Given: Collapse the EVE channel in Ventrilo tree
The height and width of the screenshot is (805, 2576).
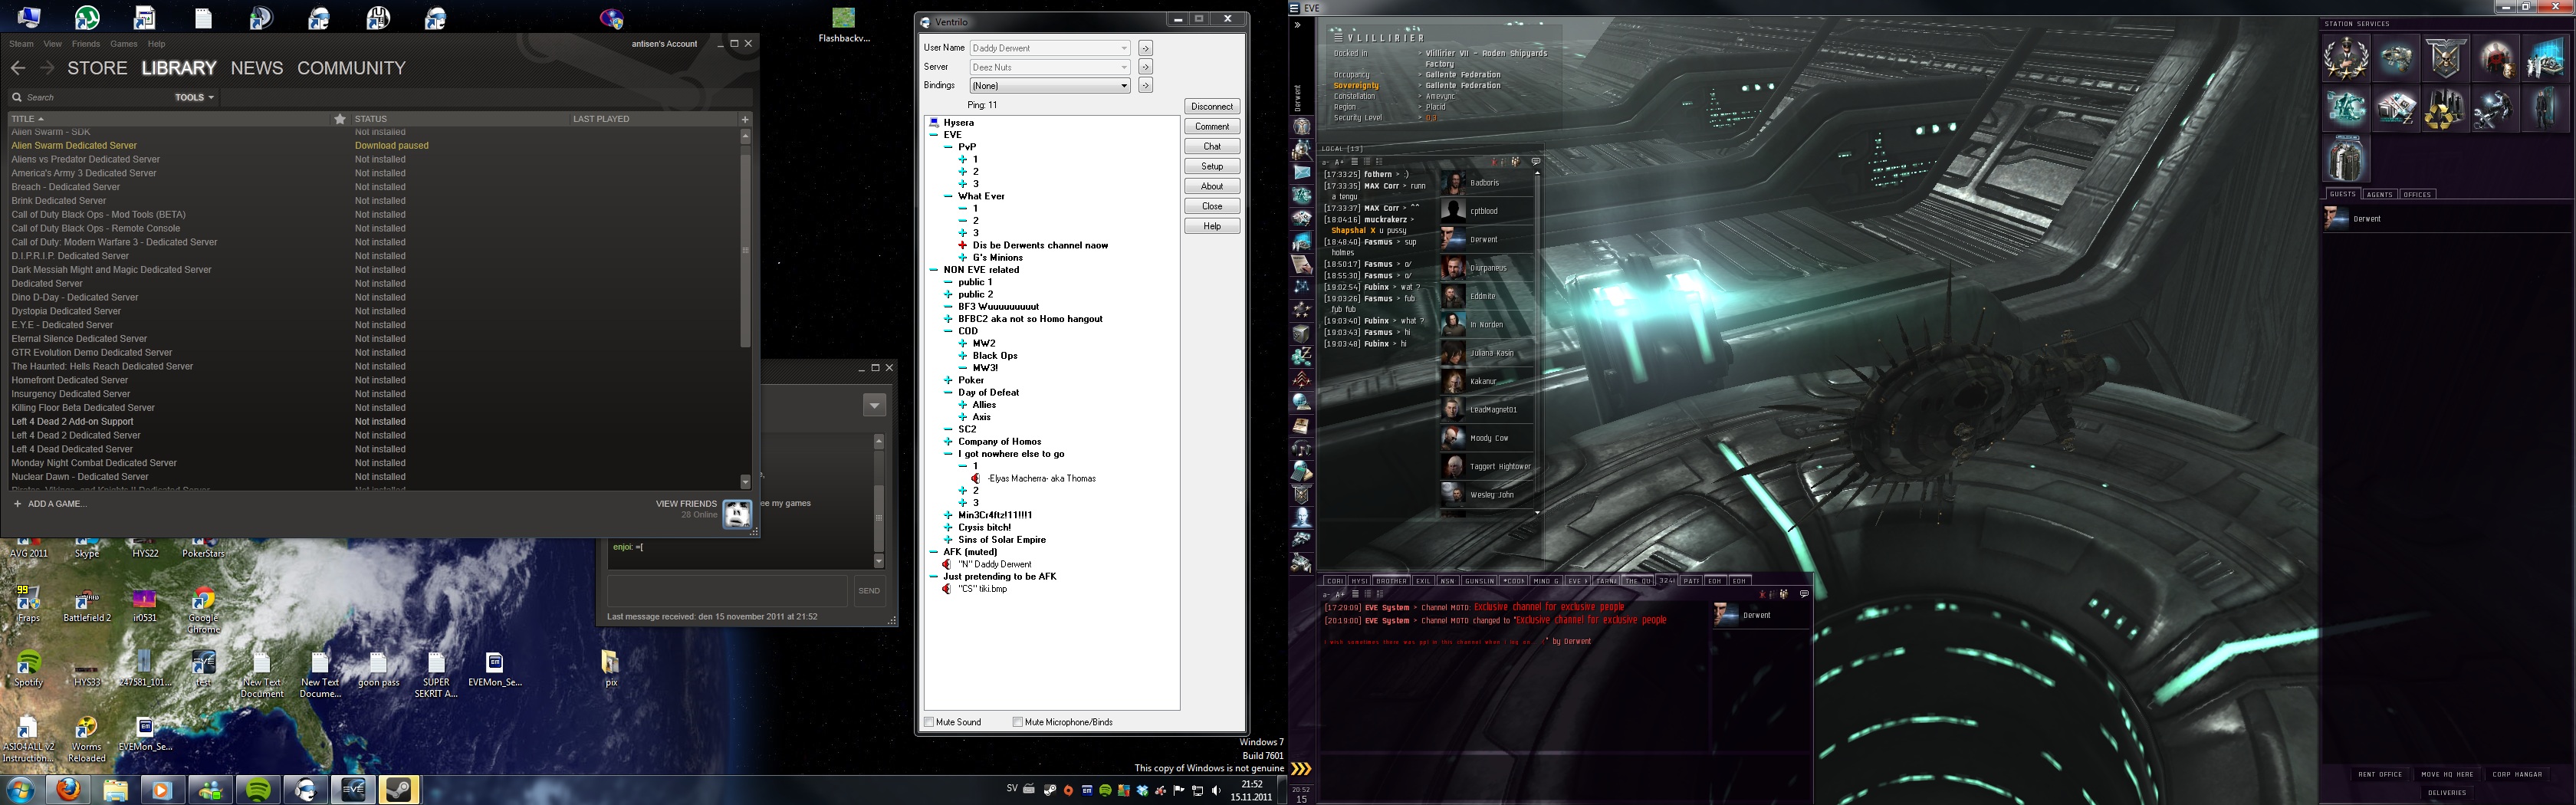Looking at the screenshot, I should point(934,135).
